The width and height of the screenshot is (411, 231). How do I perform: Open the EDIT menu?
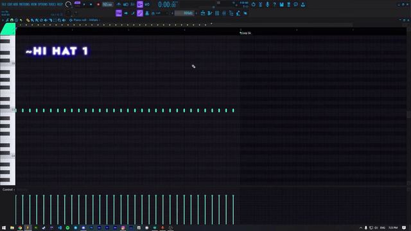10,4
